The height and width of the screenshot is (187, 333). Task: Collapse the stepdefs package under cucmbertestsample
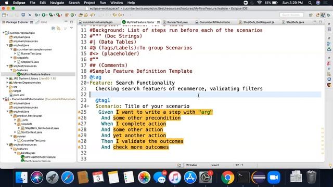click(11, 58)
